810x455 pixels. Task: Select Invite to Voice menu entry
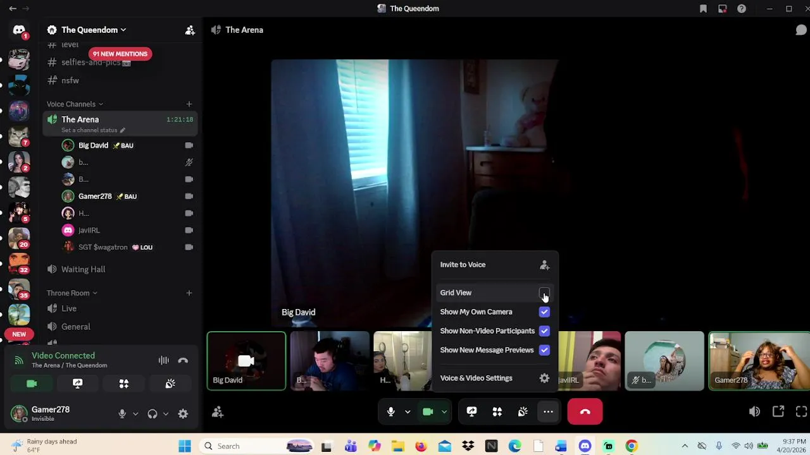click(x=495, y=265)
